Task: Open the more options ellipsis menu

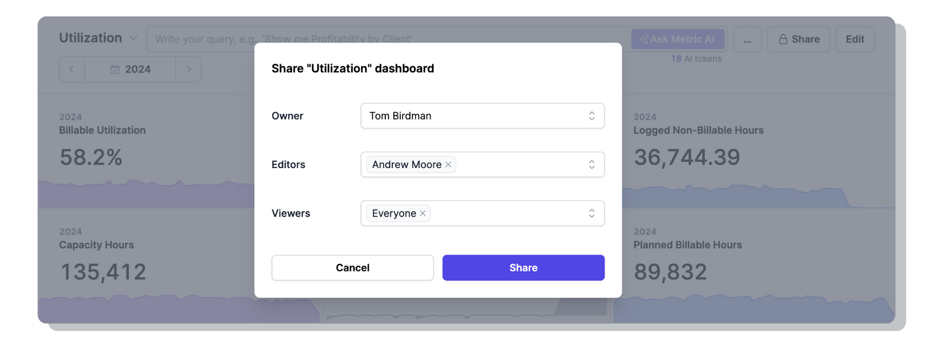Action: [747, 39]
